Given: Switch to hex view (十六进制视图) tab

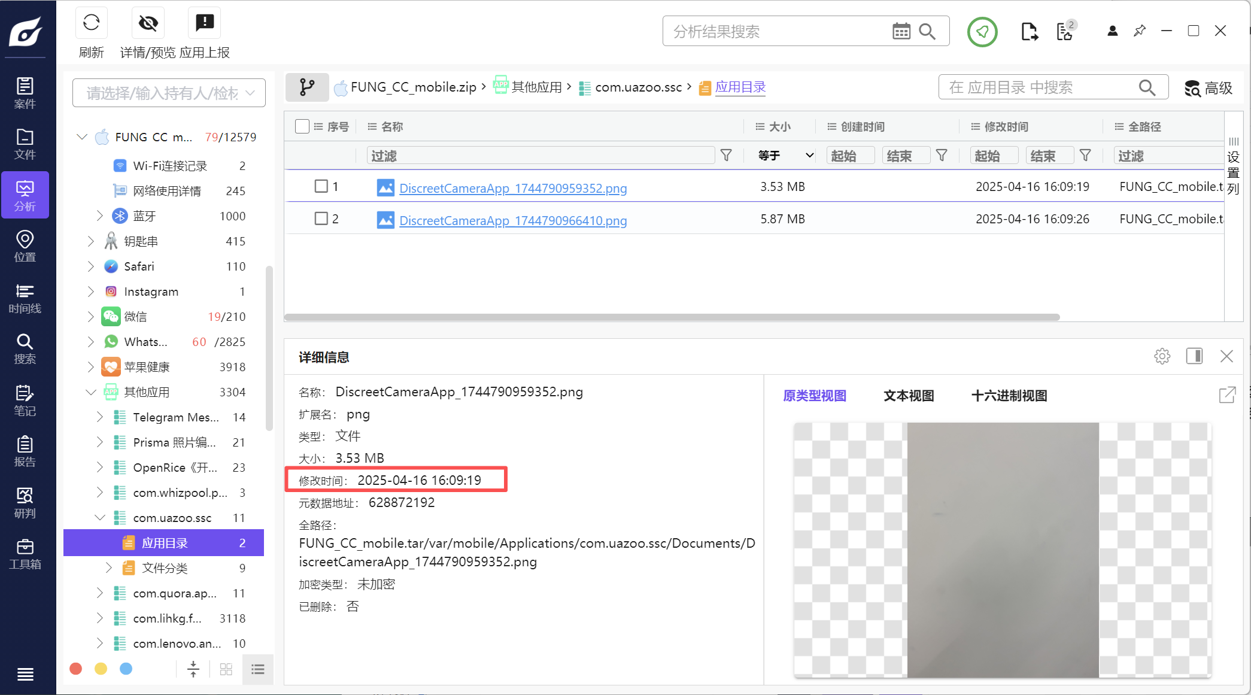Looking at the screenshot, I should pyautogui.click(x=1009, y=396).
